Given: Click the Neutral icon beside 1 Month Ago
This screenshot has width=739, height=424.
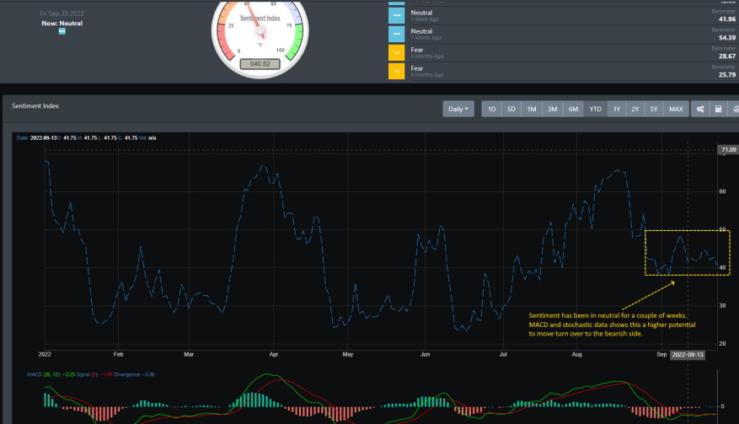Looking at the screenshot, I should click(397, 34).
